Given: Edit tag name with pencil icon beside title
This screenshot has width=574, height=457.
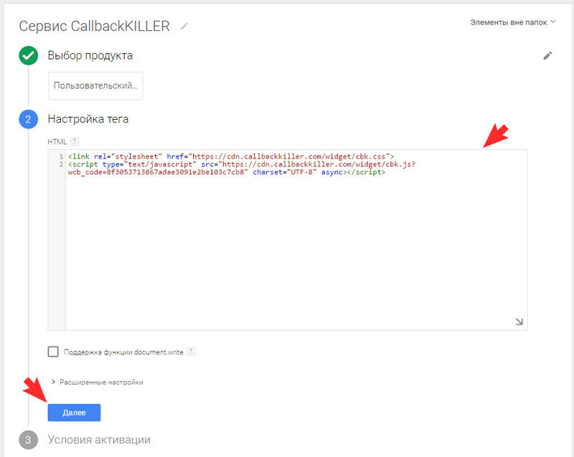Looking at the screenshot, I should (184, 26).
